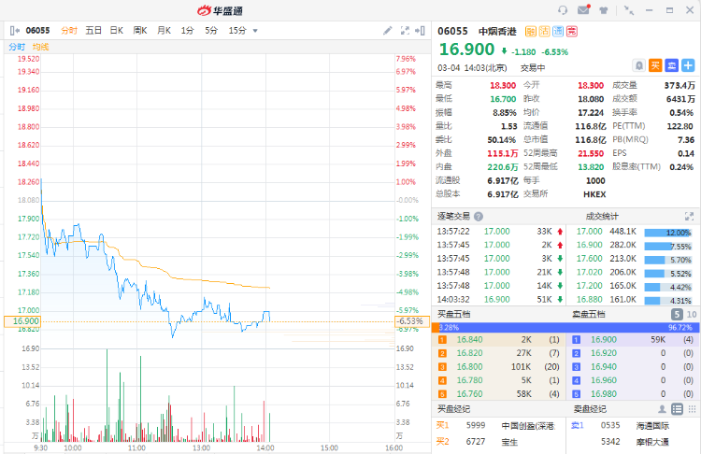Viewport: 701px width, 454px height.
Task: Toggle the blue 分时 line legend
Action: tap(17, 47)
